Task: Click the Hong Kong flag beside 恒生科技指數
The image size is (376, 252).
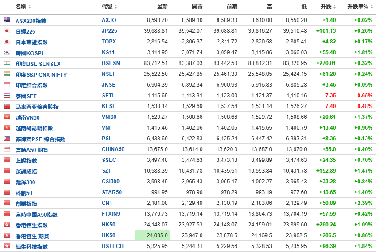Action: (7, 246)
